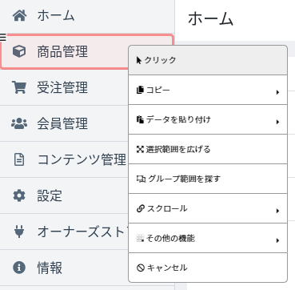Open the 受注管理 sidebar link

click(64, 87)
